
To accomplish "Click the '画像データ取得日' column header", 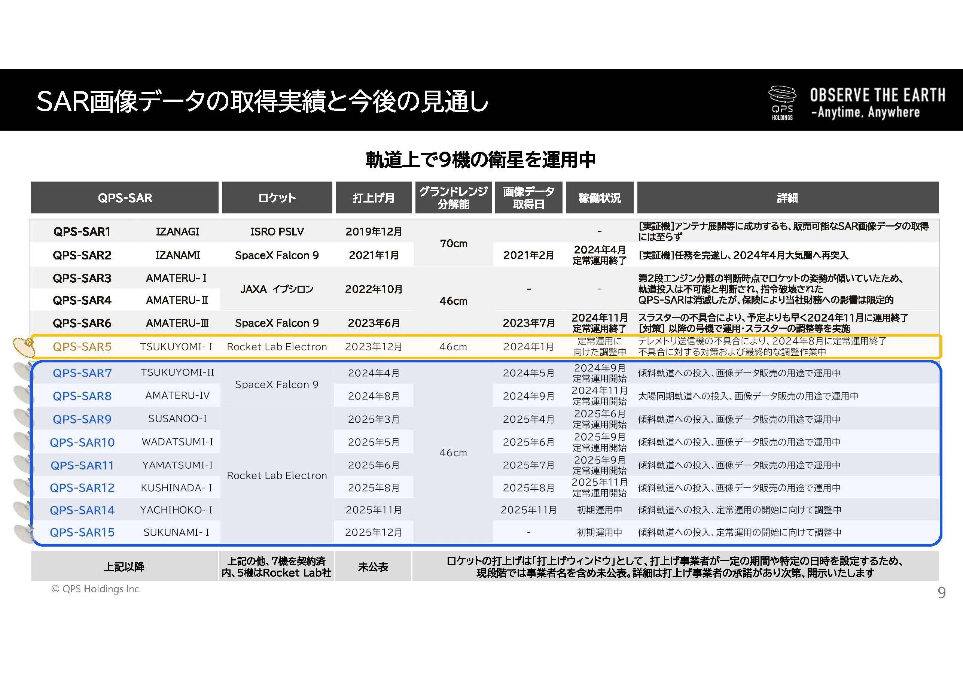I will [x=528, y=198].
